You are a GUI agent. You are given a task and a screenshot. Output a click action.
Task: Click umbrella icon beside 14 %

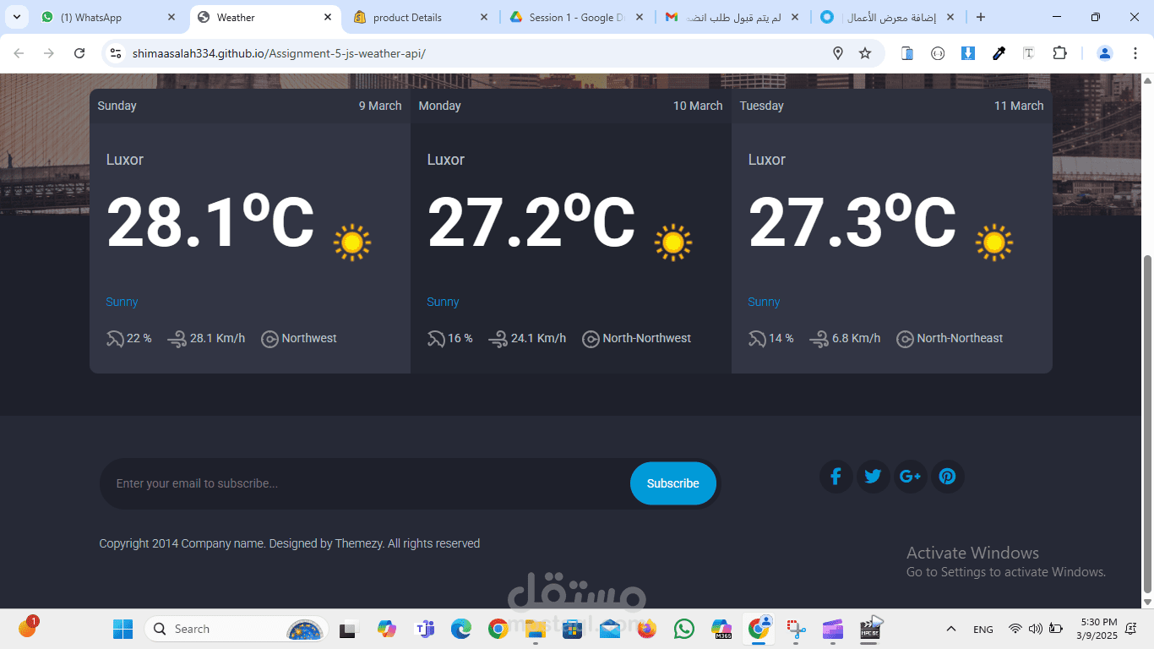(757, 339)
